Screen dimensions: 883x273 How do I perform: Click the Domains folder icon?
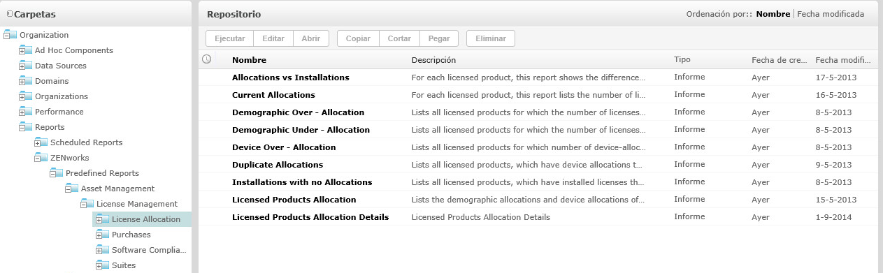[x=26, y=81]
